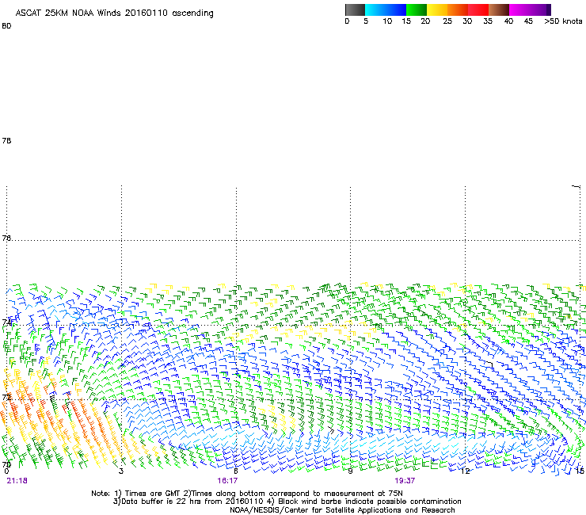This screenshot has width=586, height=515.
Task: Click the 'Times are GMT' note line
Action: click(247, 494)
